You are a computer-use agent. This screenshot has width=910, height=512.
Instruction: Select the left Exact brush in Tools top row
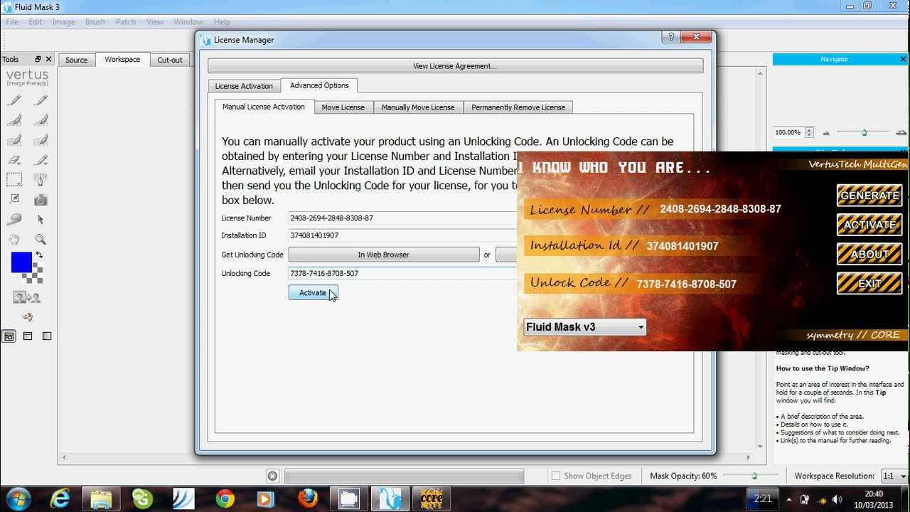pos(14,101)
